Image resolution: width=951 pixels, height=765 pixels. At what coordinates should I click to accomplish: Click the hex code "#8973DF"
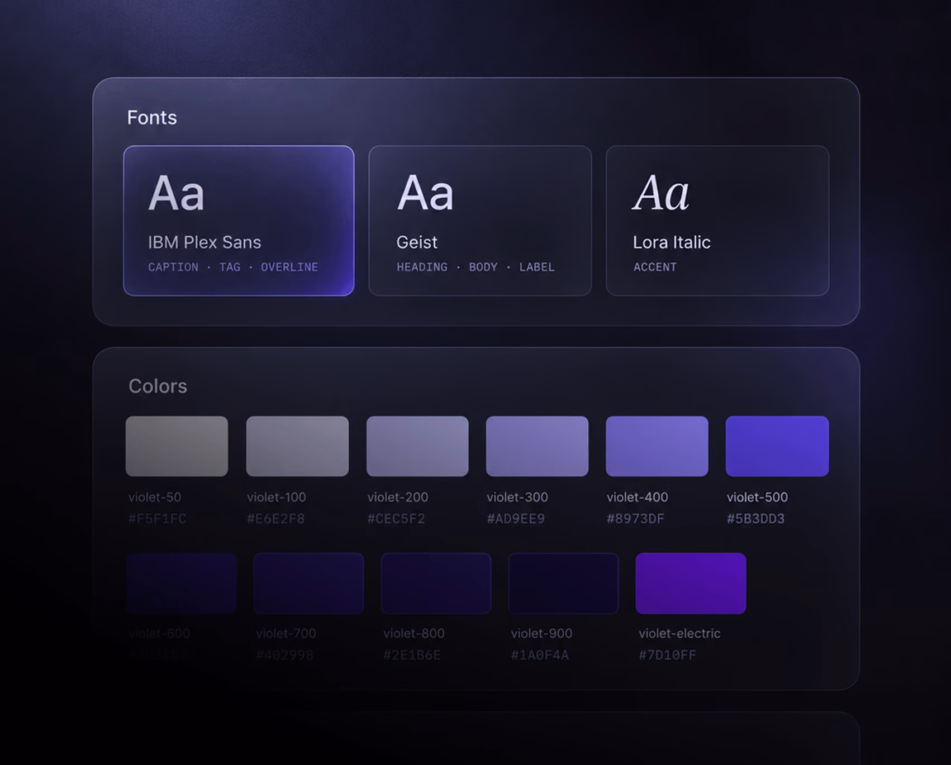click(636, 519)
